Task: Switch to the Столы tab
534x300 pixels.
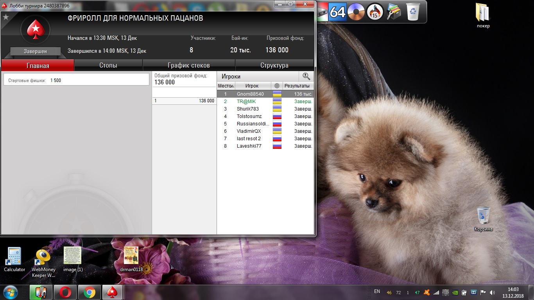Action: click(108, 65)
